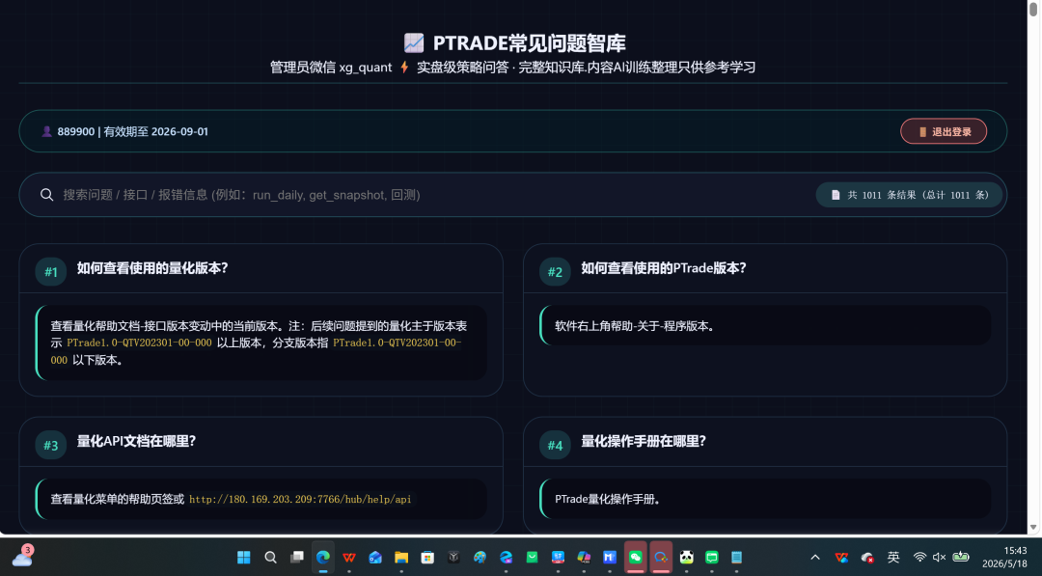1042x576 pixels.
Task: Click the #2 number badge
Action: [x=555, y=272]
